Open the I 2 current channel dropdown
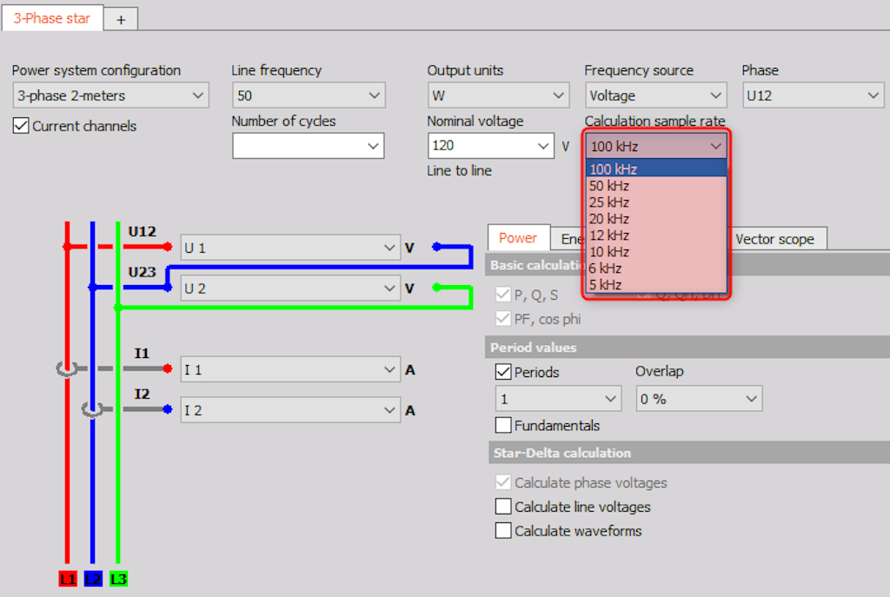Image resolution: width=890 pixels, height=597 pixels. 290,409
